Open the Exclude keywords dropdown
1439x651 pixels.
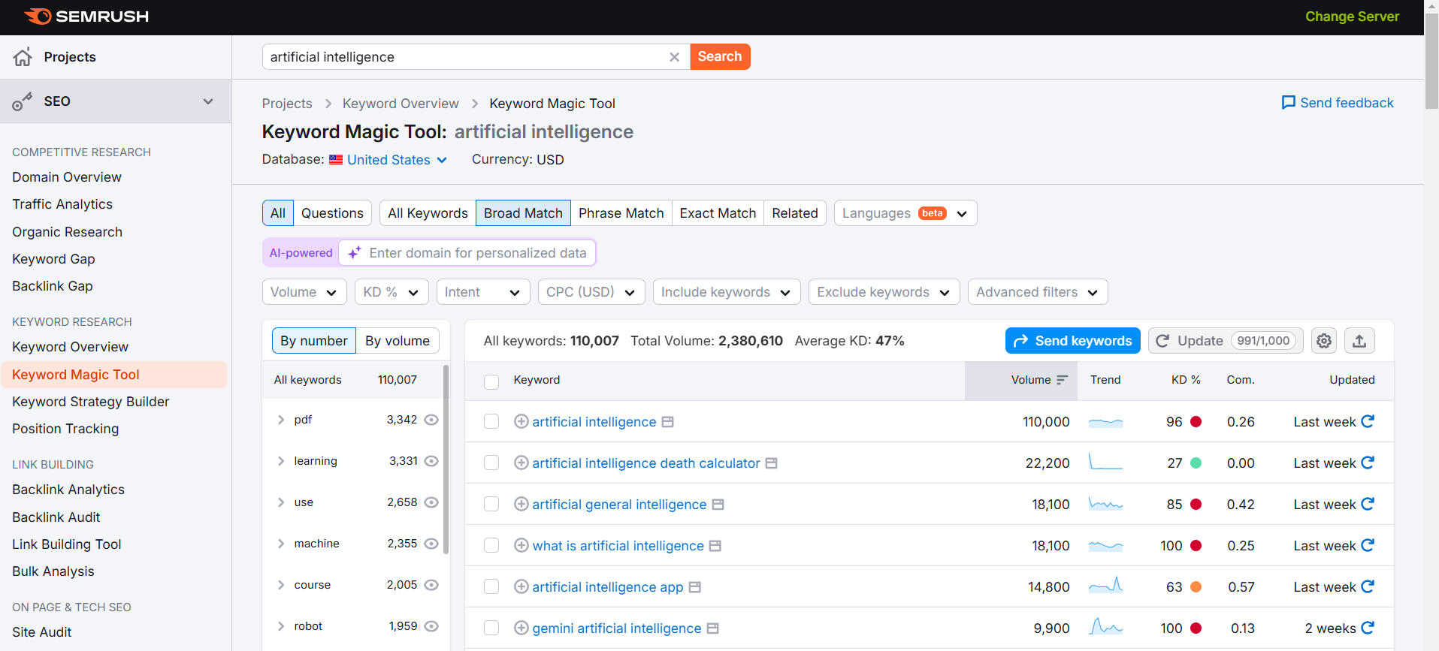coord(884,292)
